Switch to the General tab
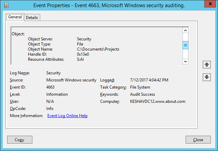Viewport: 218px width, 151px height. [15, 17]
